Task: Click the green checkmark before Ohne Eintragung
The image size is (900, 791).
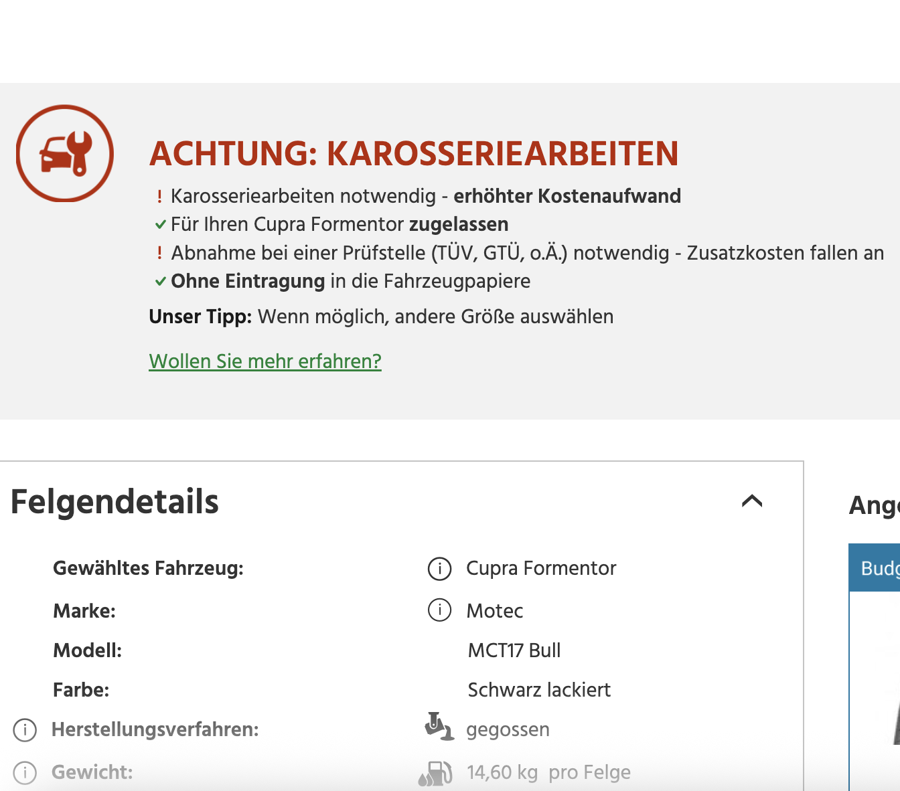Action: tap(160, 281)
